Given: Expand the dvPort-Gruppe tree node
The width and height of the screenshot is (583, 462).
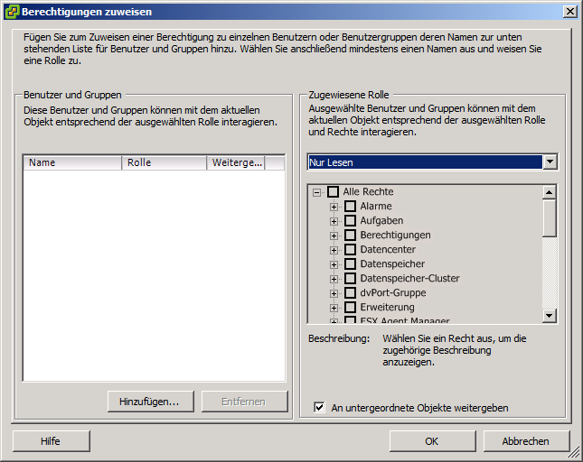Looking at the screenshot, I should 334,293.
